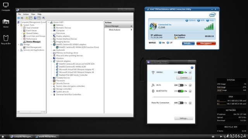Image resolution: width=248 pixels, height=139 pixels.
Task: Click the Options icon in WiMAX utility
Action: point(187,20)
